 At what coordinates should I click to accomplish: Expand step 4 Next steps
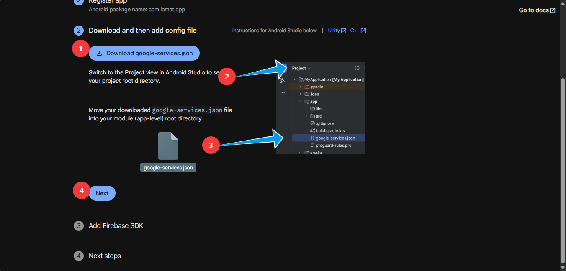[105, 256]
